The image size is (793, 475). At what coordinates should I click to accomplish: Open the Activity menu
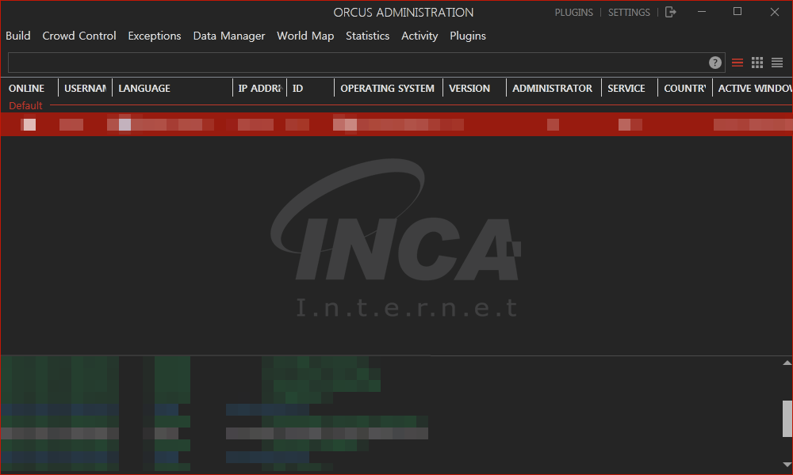pyautogui.click(x=419, y=36)
